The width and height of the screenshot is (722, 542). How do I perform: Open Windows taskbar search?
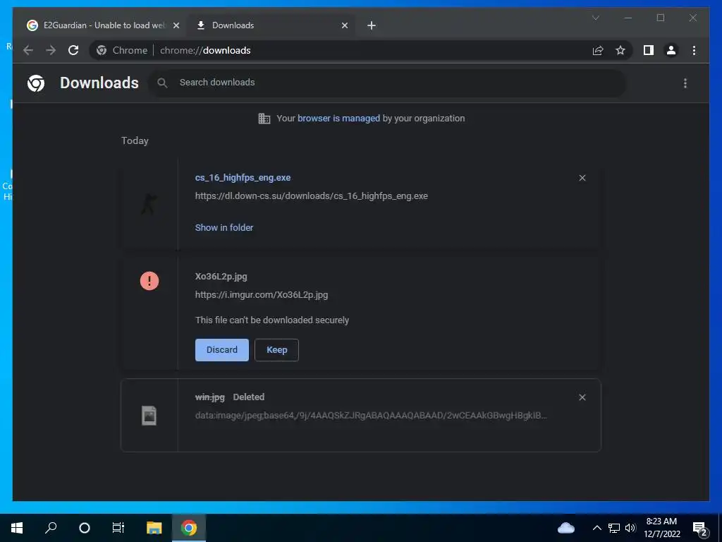(x=51, y=528)
